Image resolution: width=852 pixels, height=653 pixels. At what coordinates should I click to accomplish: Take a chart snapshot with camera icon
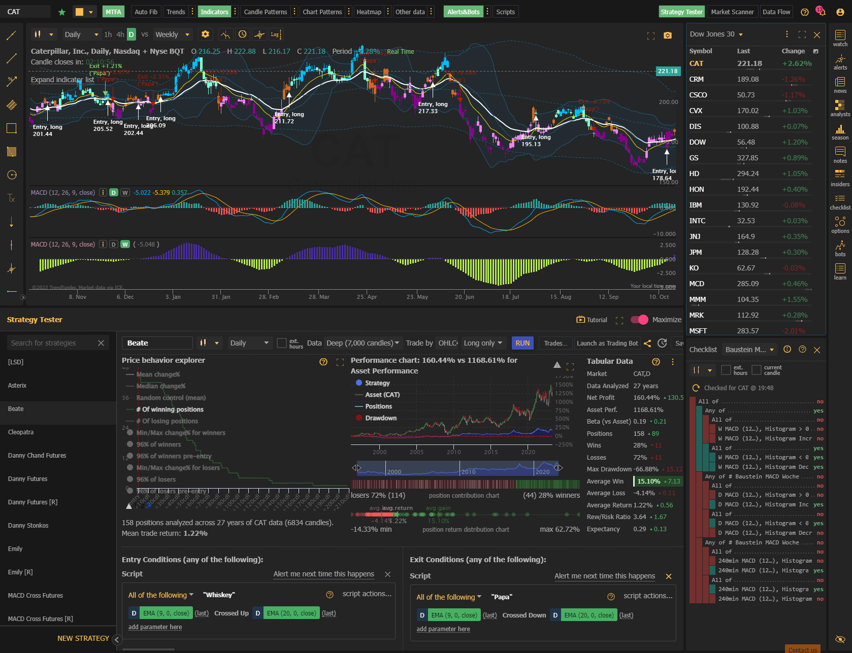tap(668, 35)
